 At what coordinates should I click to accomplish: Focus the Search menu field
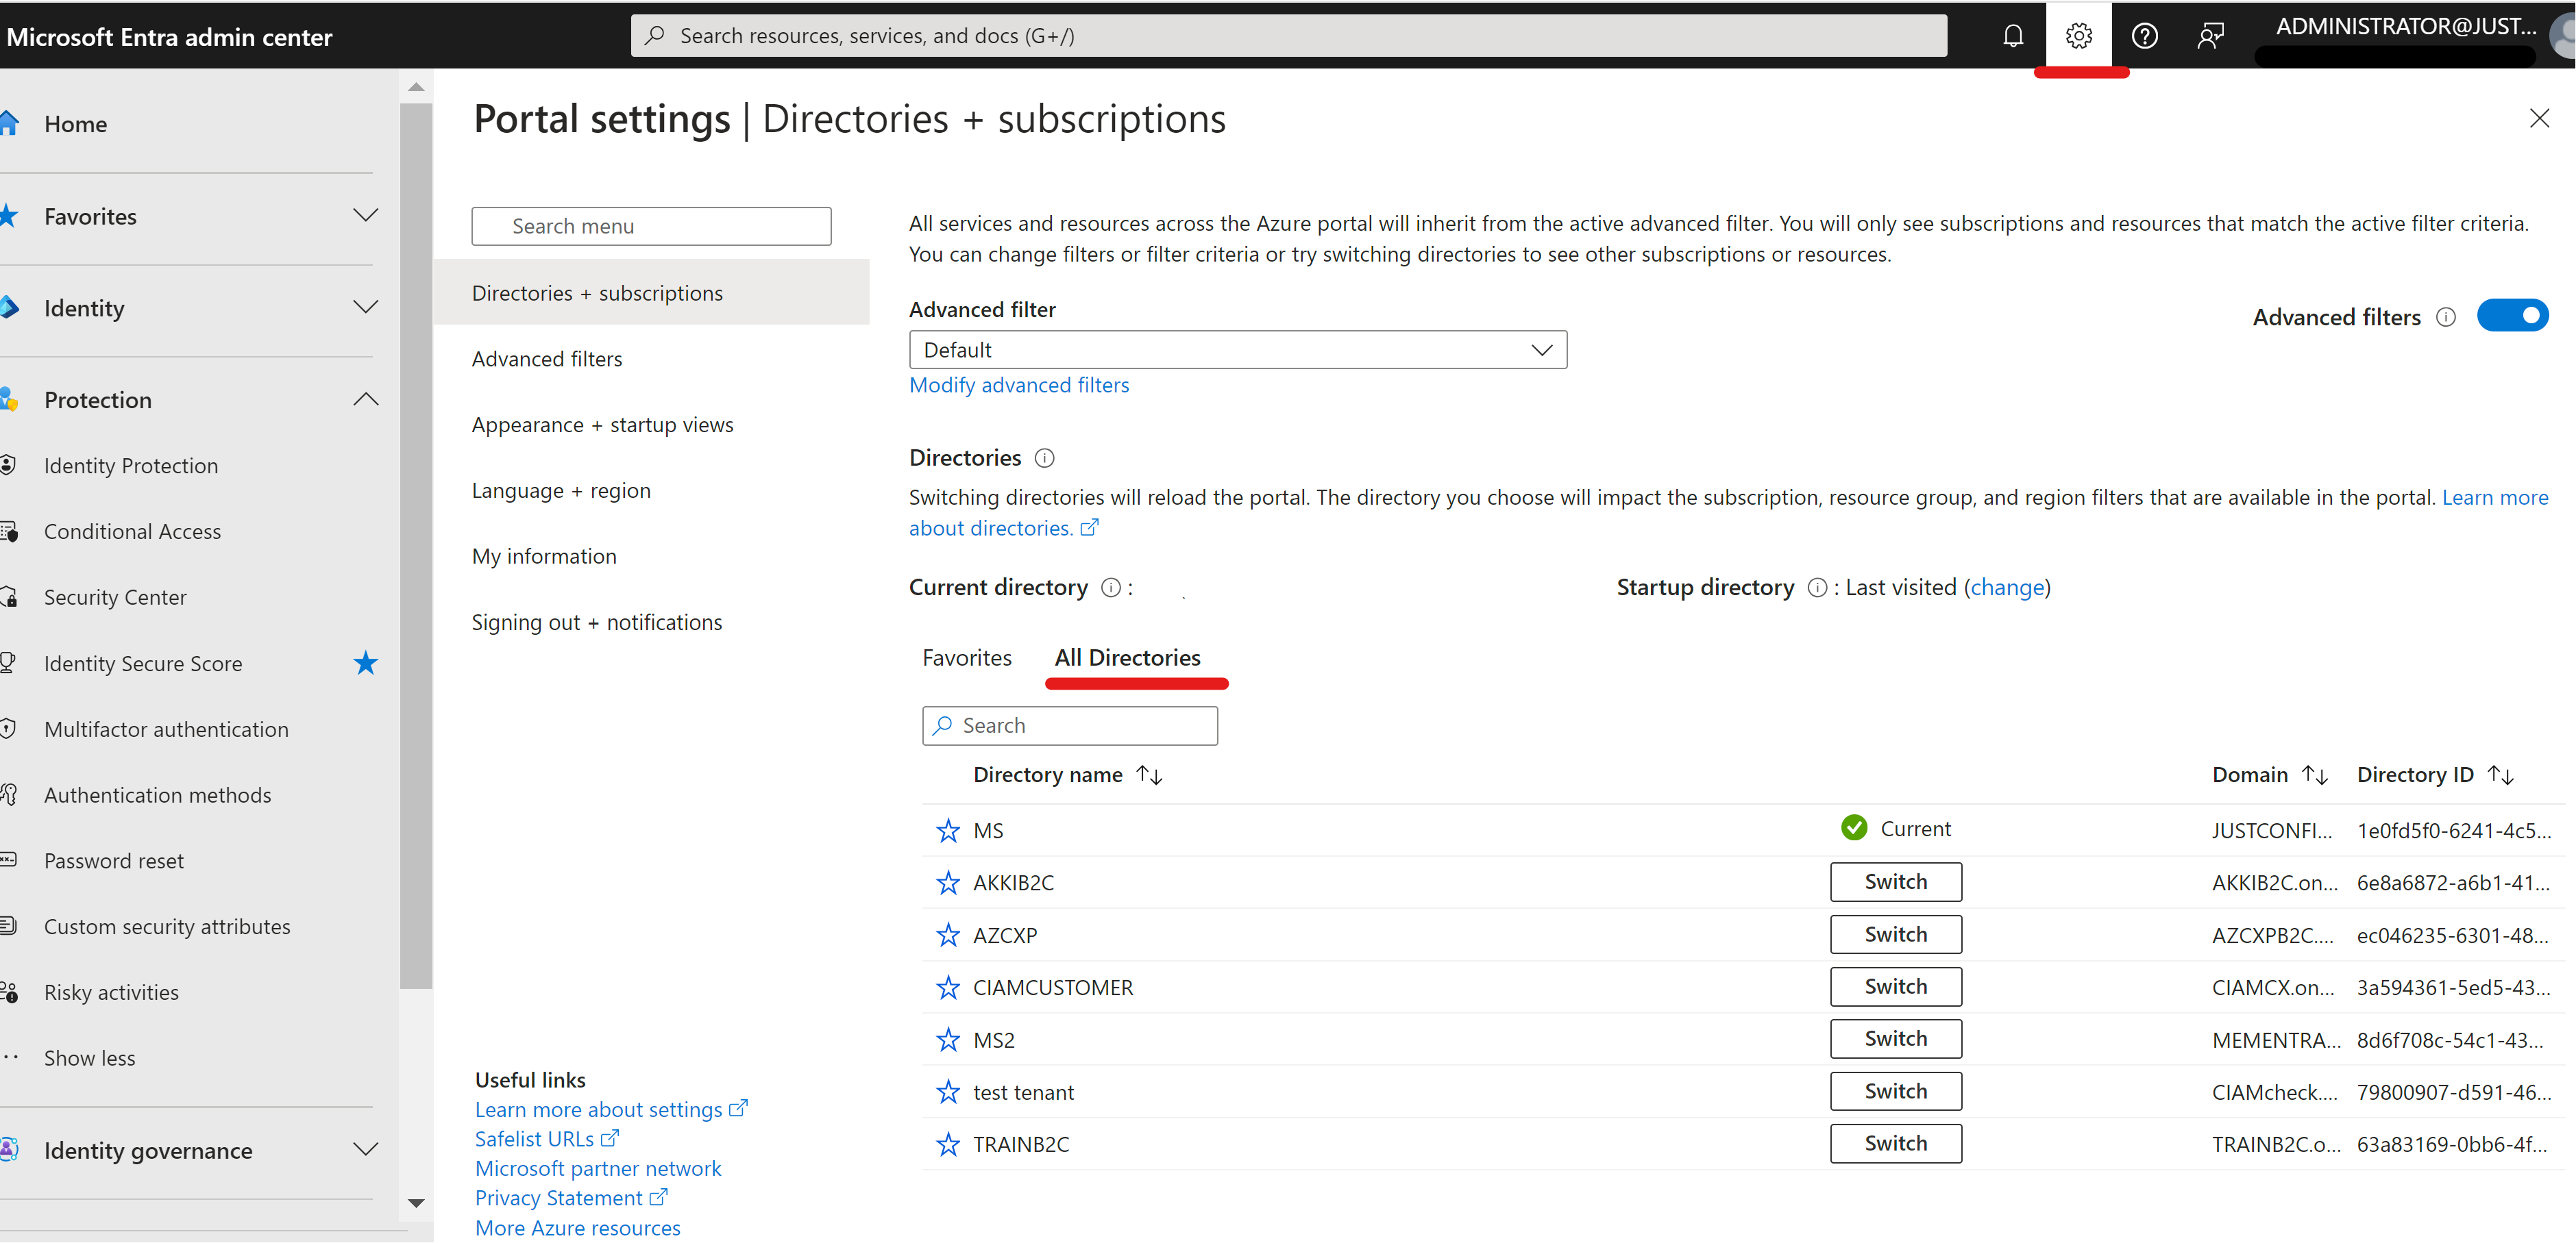[651, 226]
